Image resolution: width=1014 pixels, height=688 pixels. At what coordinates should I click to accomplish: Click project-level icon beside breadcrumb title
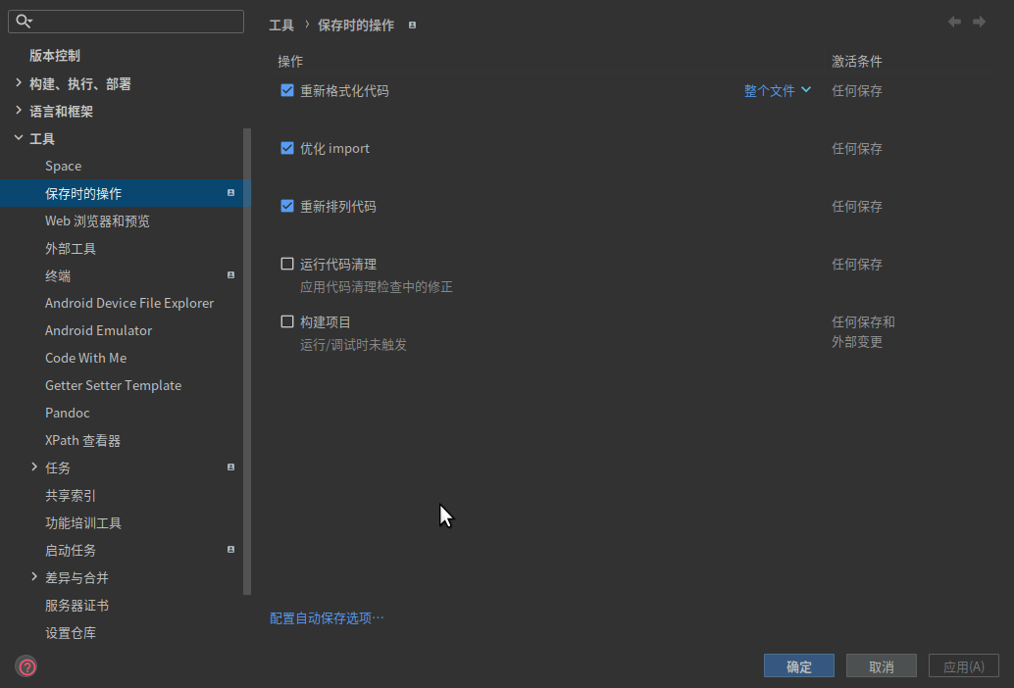point(412,25)
